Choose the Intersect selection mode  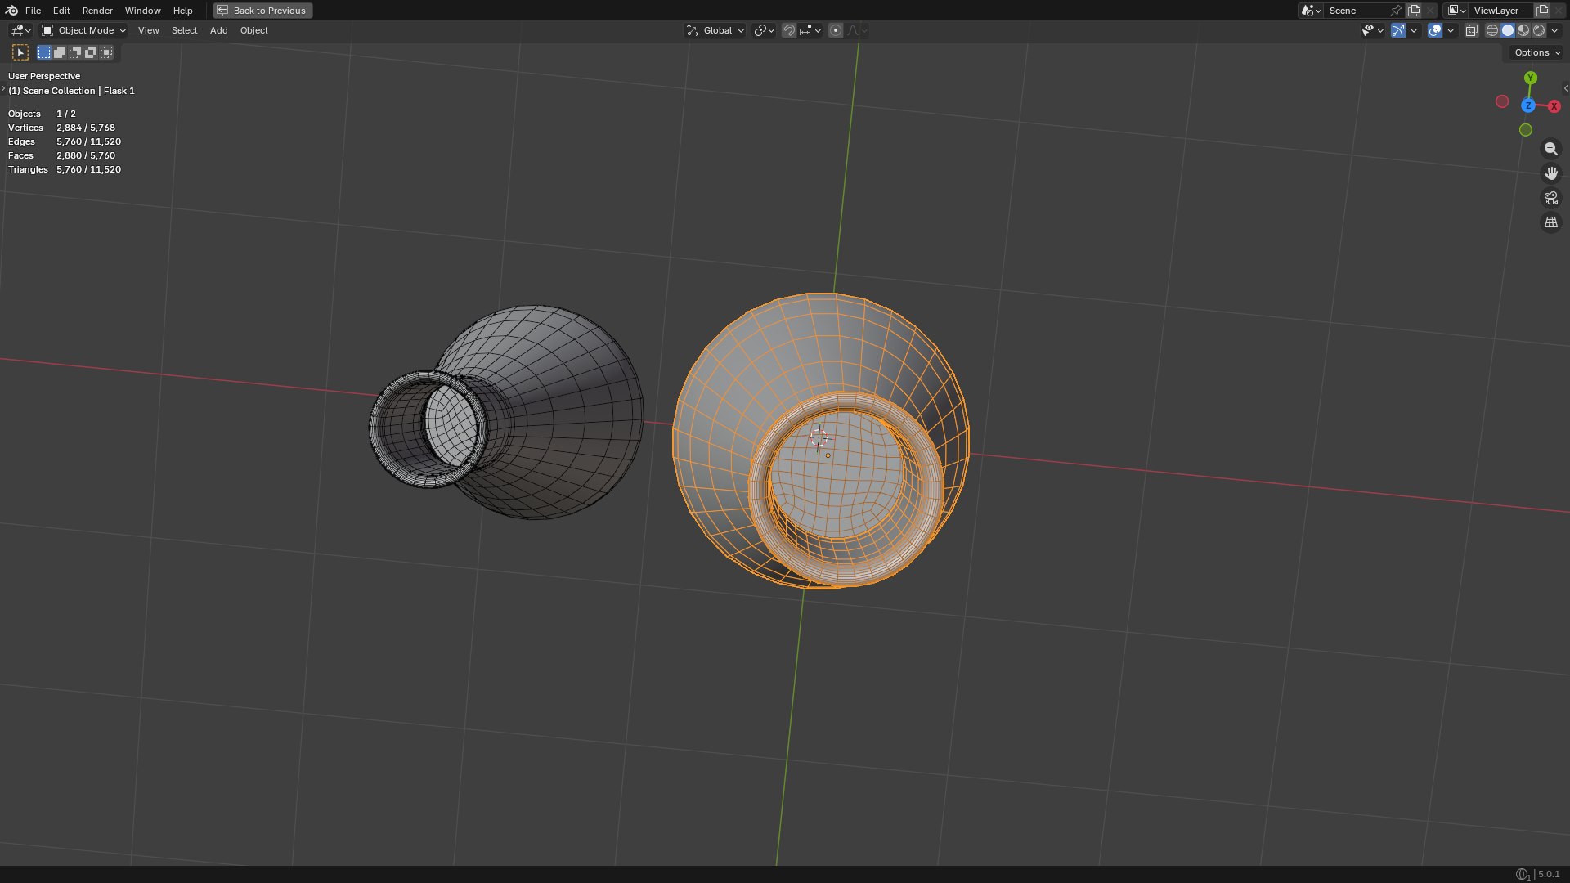point(106,52)
